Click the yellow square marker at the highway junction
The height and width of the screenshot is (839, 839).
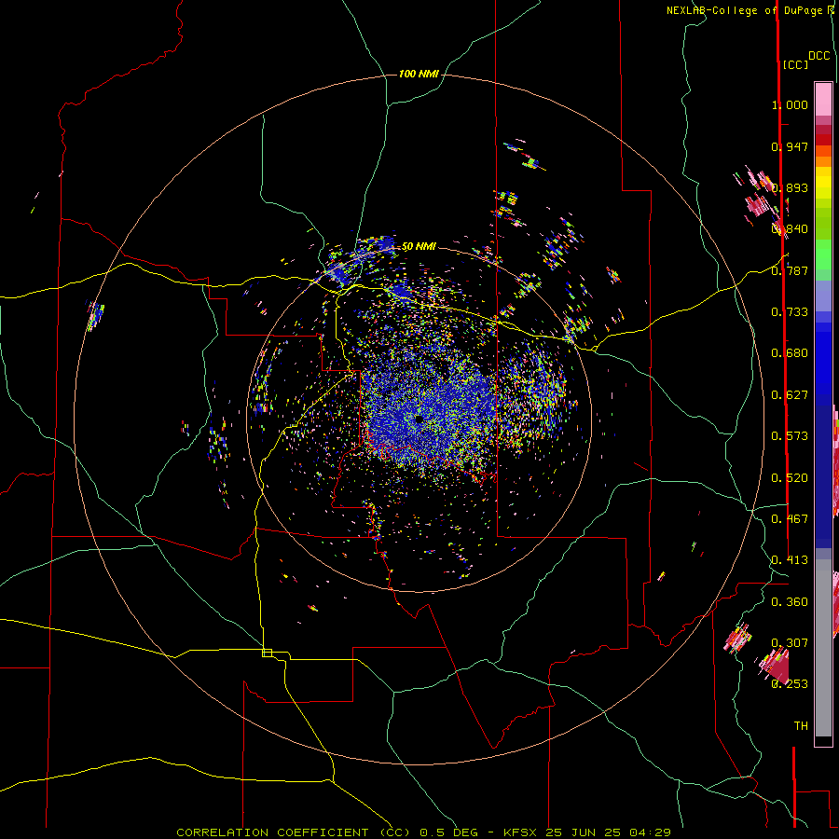pos(267,653)
